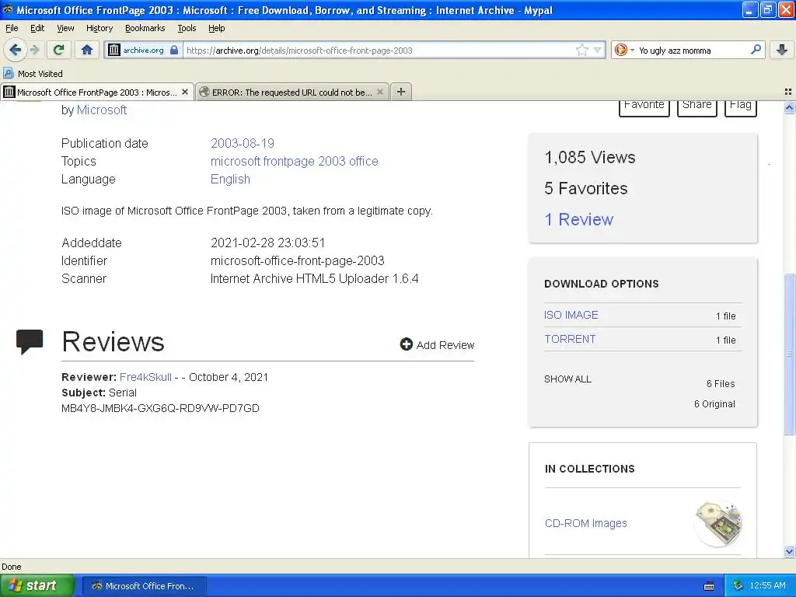
Task: Click the Forward navigation arrow
Action: [35, 50]
